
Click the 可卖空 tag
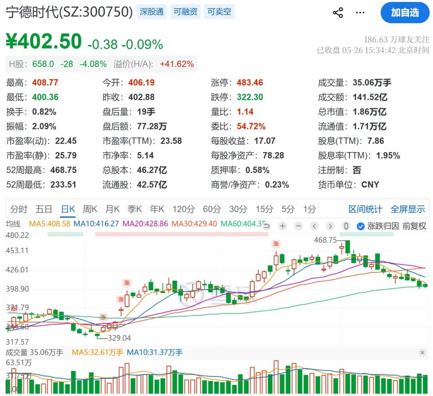tap(219, 12)
